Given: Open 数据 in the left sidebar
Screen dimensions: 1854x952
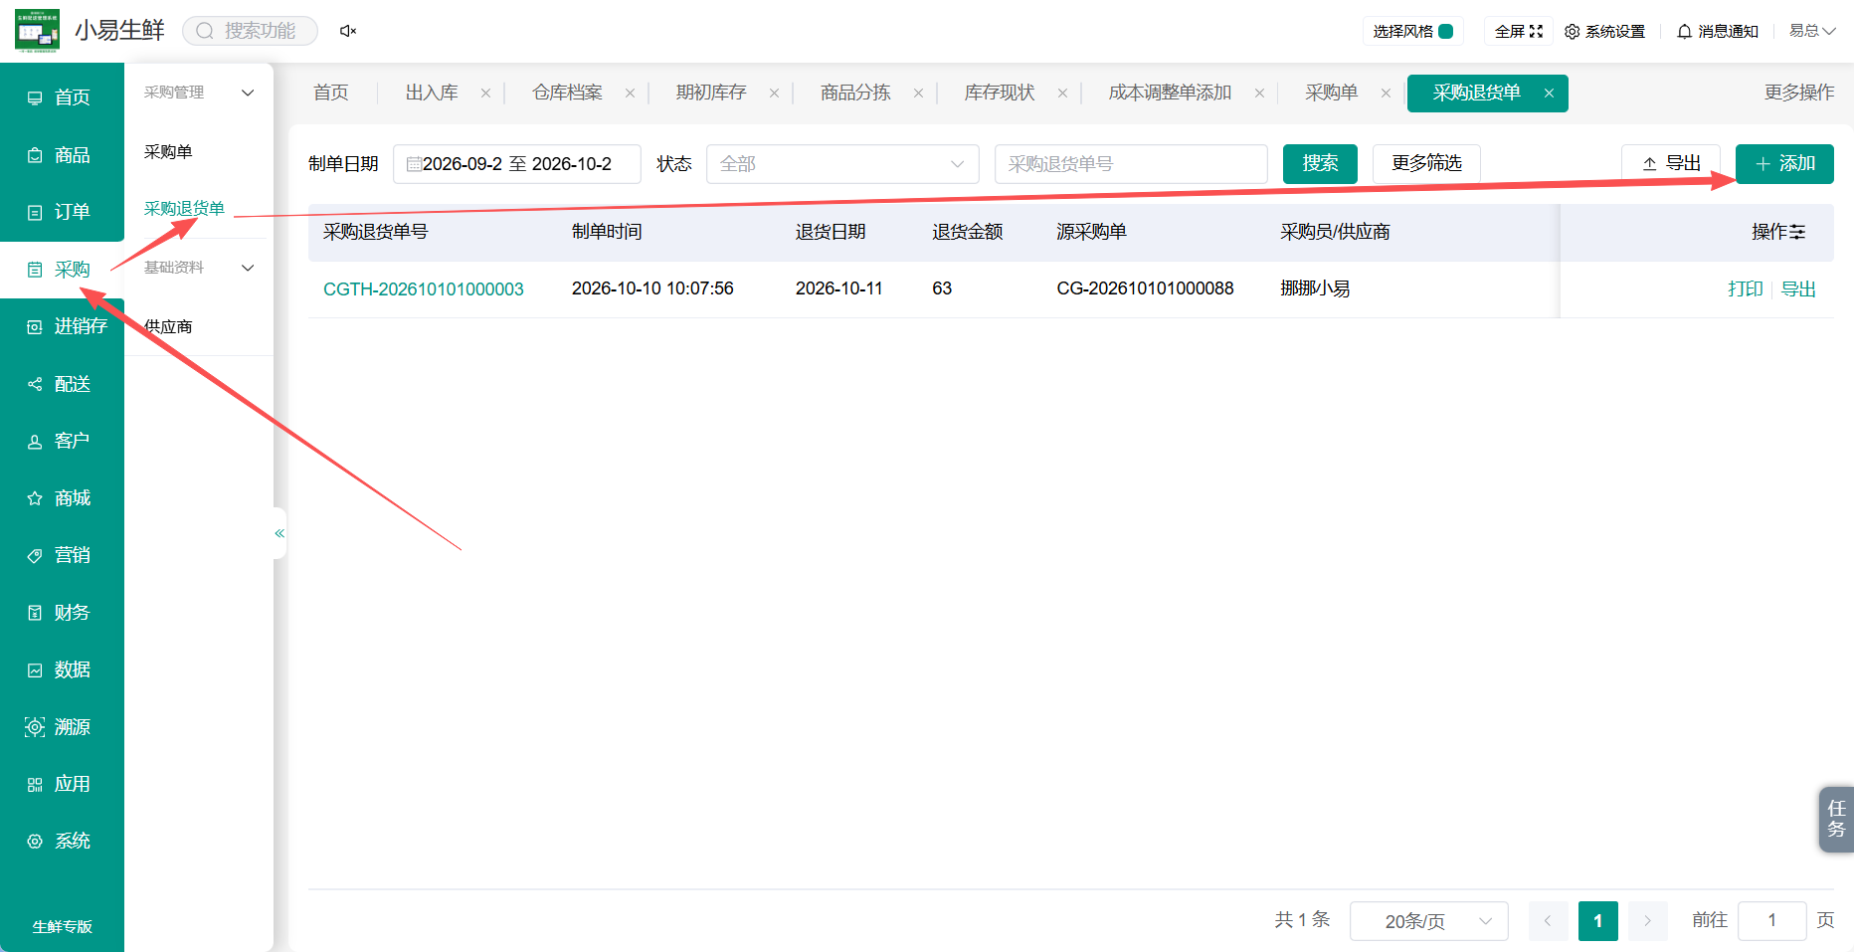Looking at the screenshot, I should (62, 669).
